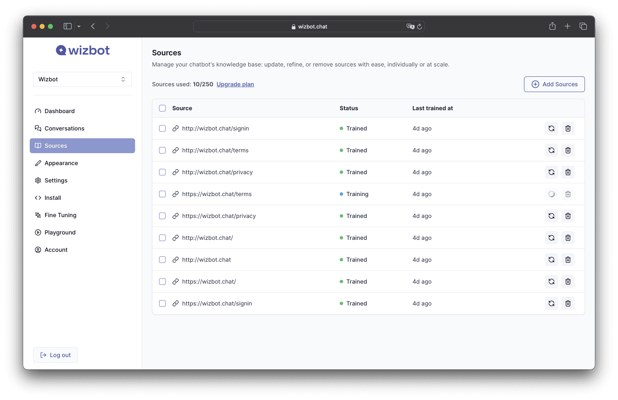This screenshot has width=618, height=400.
Task: Delete the http://wizbot.chat source without slash
Action: click(x=568, y=260)
